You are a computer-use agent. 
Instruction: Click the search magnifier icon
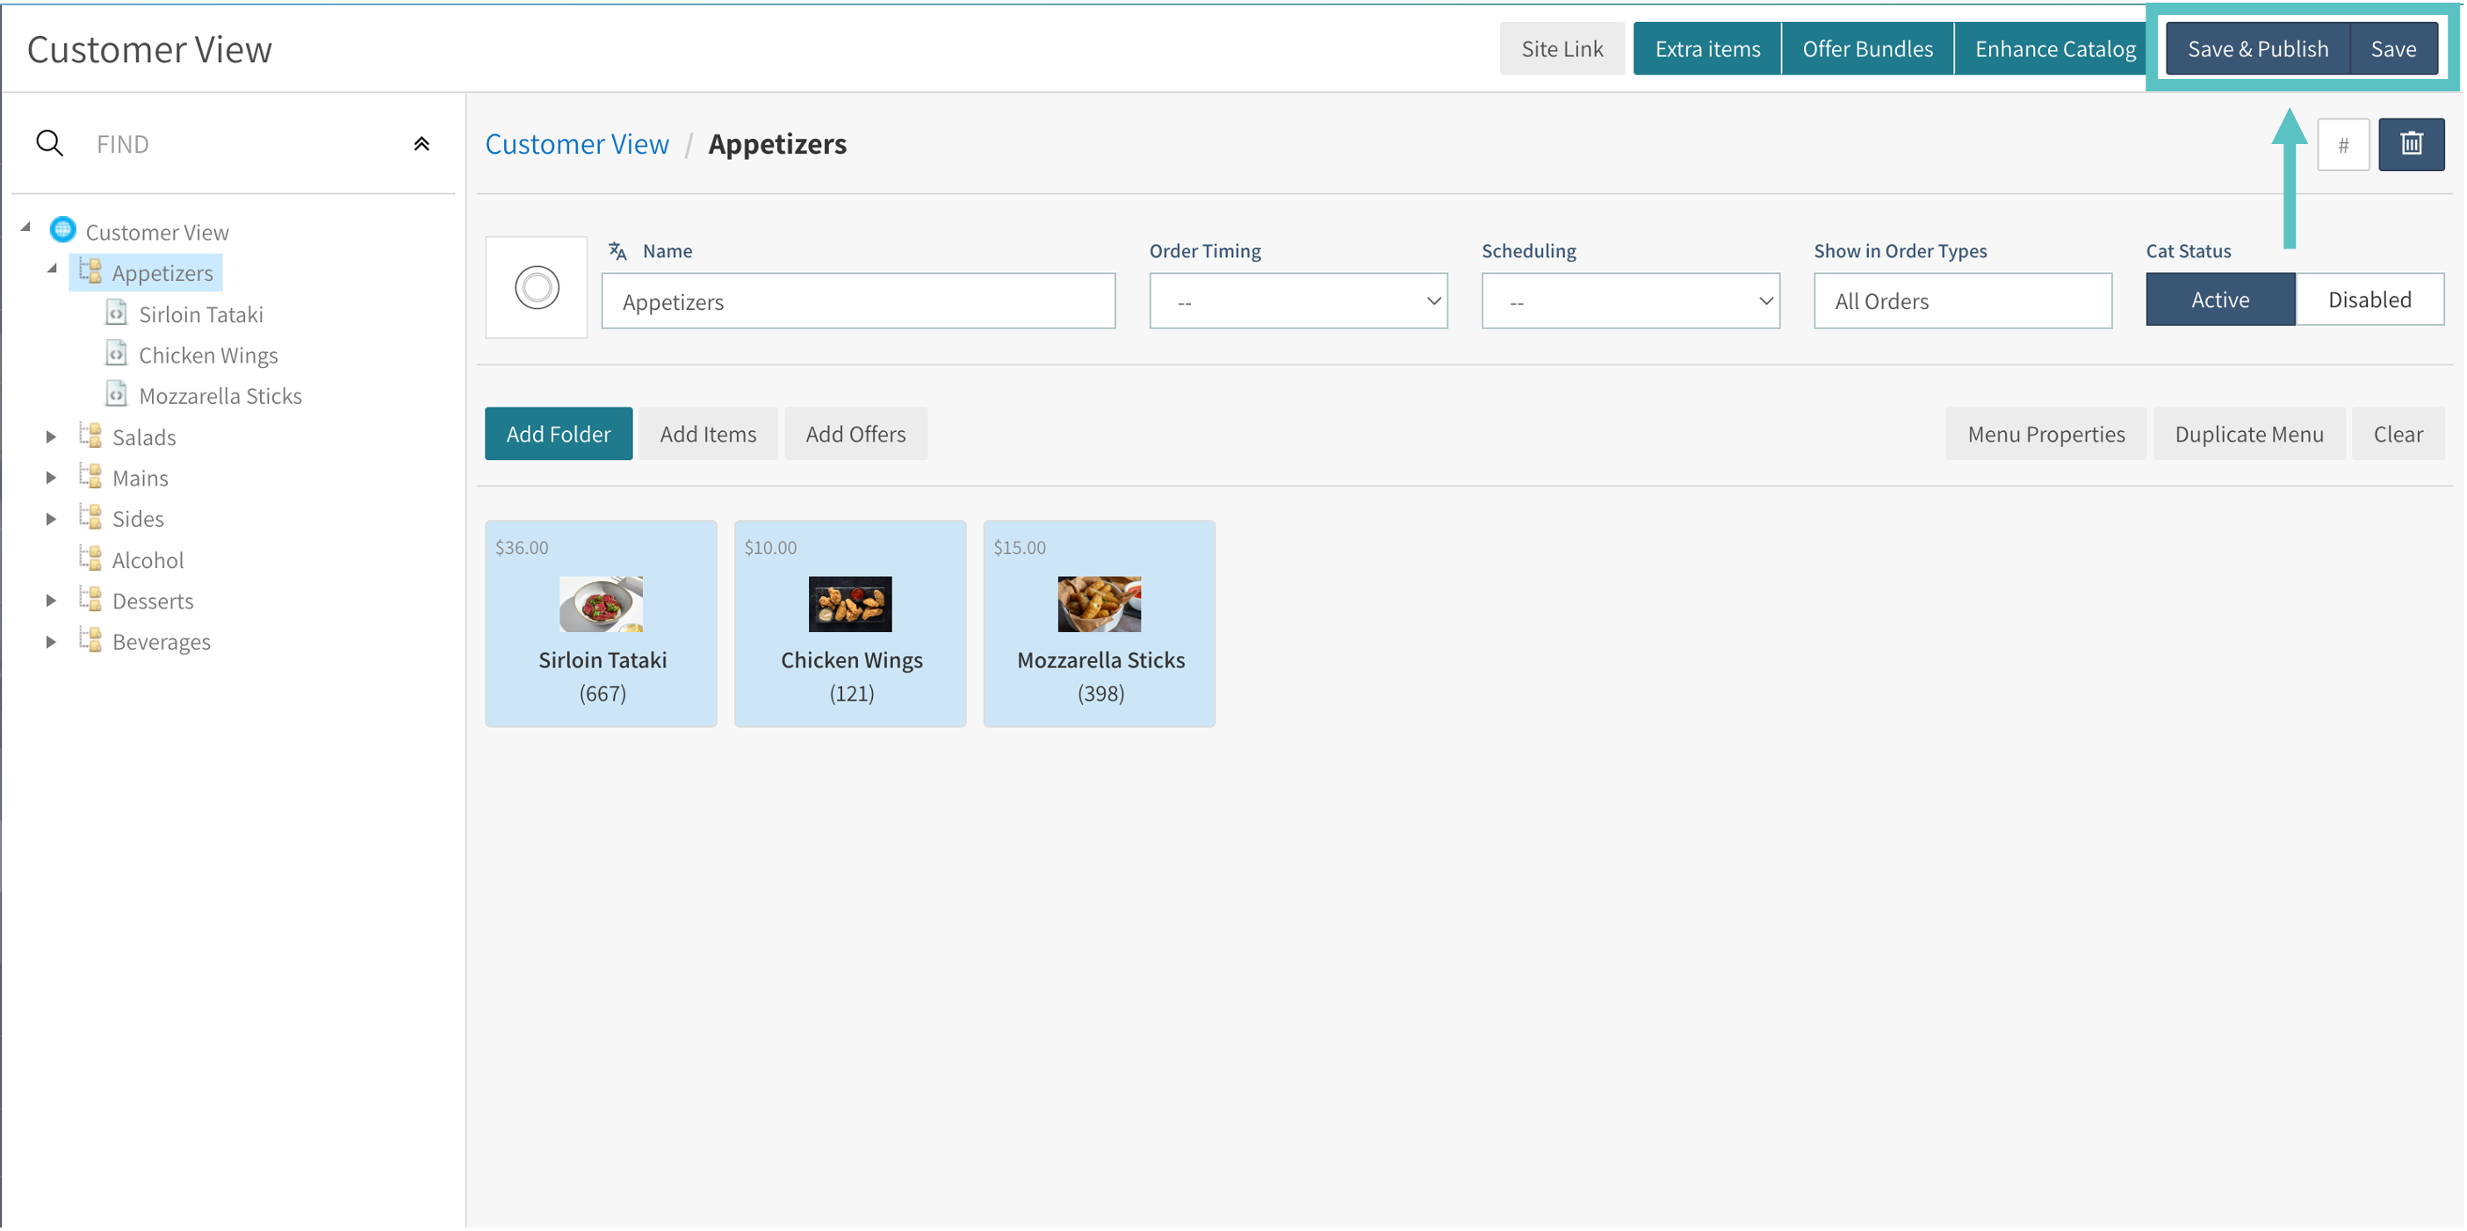[50, 144]
